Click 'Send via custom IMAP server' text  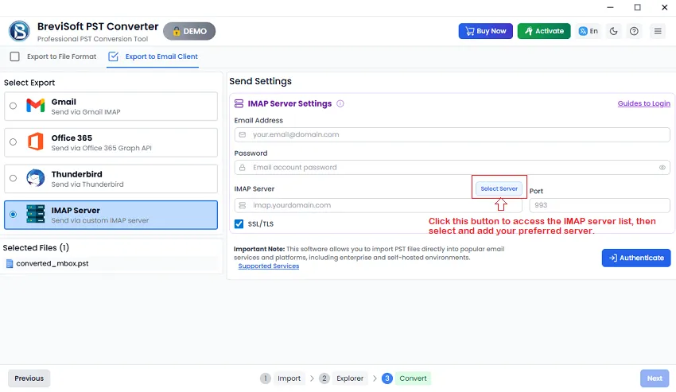coord(100,220)
